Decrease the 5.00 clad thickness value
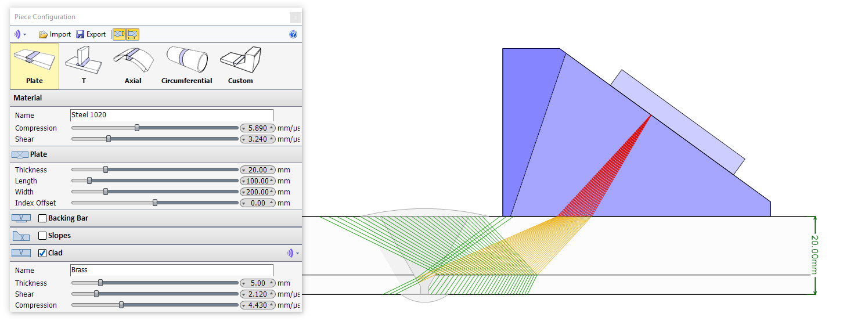 pyautogui.click(x=244, y=283)
